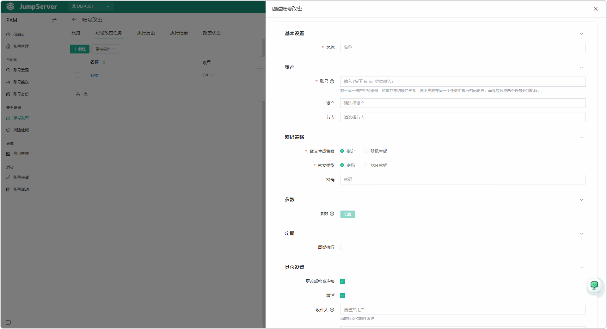The height and width of the screenshot is (329, 607).
Task: Collapse the 参数 section chevron
Action: (581, 200)
